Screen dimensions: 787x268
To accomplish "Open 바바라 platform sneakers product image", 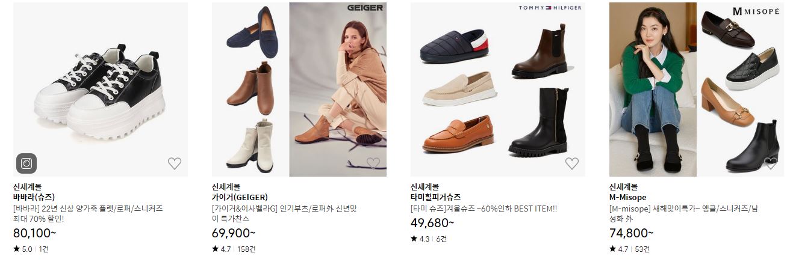I will pyautogui.click(x=101, y=90).
